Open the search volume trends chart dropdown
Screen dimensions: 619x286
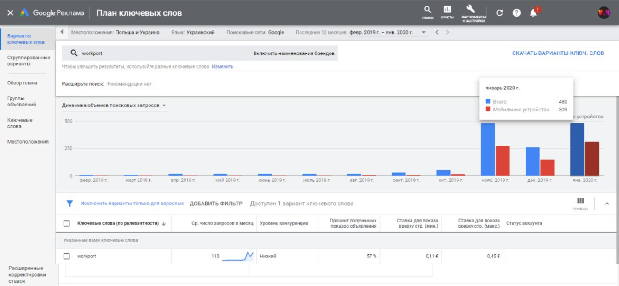[114, 105]
